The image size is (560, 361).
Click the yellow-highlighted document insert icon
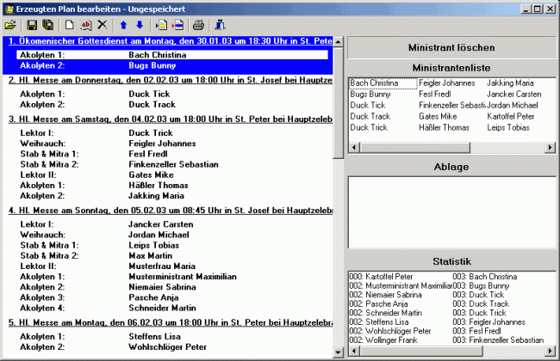pyautogui.click(x=161, y=25)
